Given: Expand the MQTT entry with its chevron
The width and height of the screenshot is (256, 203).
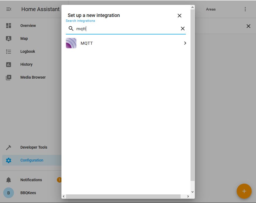Looking at the screenshot, I should point(185,43).
